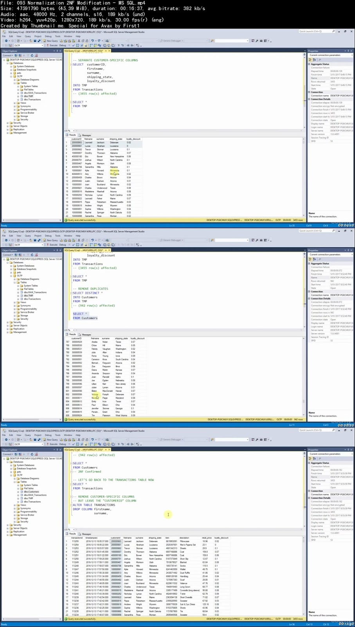
Task: Click the Object Explorer pin icon in the middle screenshot
Action: click(x=57, y=250)
